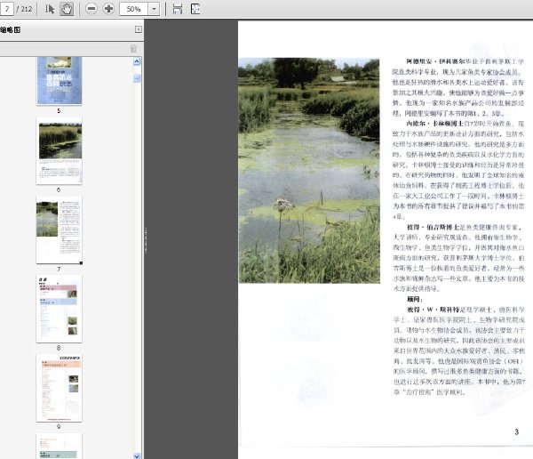Click the trash icon in the thumbnails panel

tap(133, 49)
